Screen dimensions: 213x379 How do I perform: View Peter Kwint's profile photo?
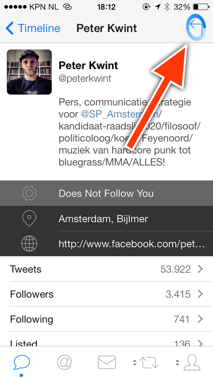point(29,72)
